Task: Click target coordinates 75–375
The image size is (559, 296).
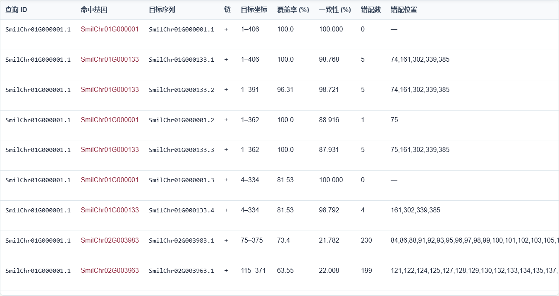Action: pos(252,241)
